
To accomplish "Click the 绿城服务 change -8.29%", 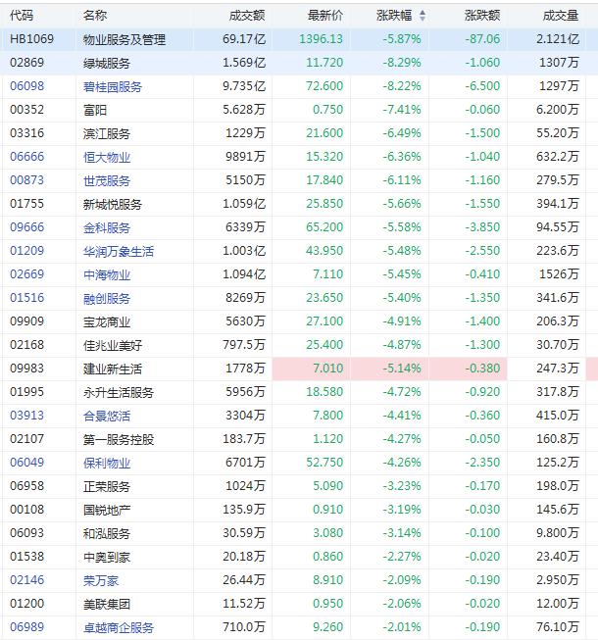I will pyautogui.click(x=402, y=63).
